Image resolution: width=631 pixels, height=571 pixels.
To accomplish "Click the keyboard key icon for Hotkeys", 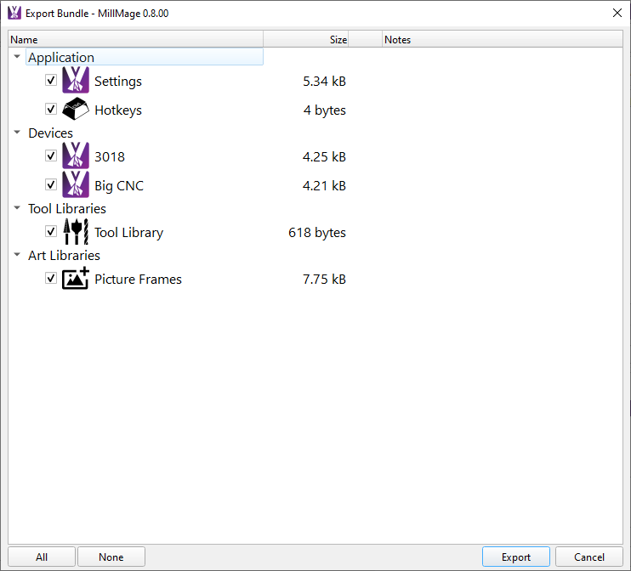I will tap(75, 110).
